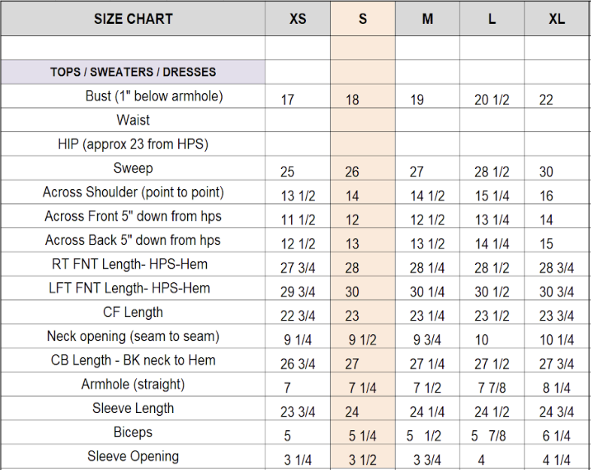The height and width of the screenshot is (470, 591).
Task: Select the TOPS / SWEATERS / DRESSES cell
Action: point(133,72)
